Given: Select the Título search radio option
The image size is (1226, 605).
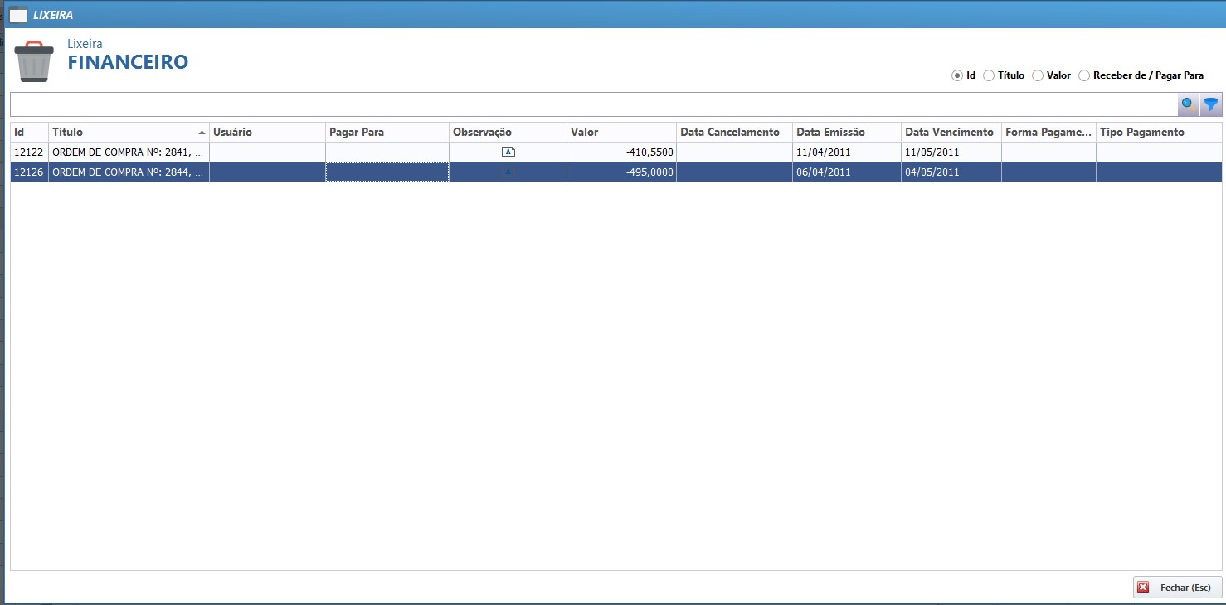Looking at the screenshot, I should pyautogui.click(x=988, y=75).
